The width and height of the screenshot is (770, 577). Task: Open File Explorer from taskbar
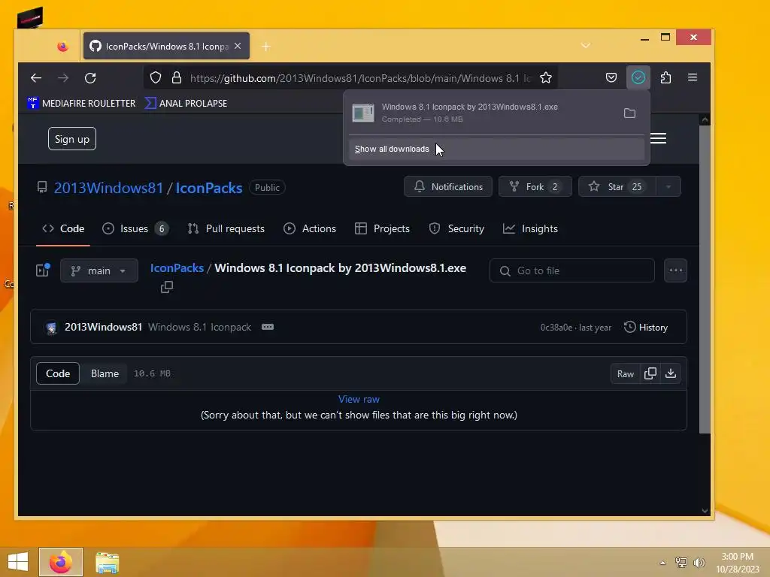click(107, 562)
